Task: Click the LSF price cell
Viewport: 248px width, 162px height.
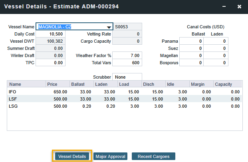Action: (x=57, y=99)
